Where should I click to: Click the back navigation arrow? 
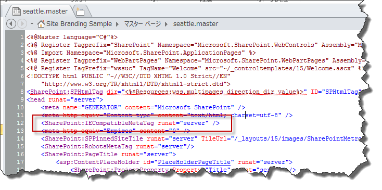pyautogui.click(x=11, y=24)
